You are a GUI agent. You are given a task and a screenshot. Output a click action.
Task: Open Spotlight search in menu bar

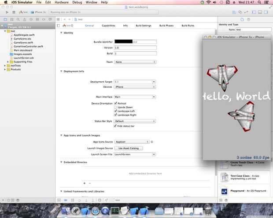[x=259, y=2]
